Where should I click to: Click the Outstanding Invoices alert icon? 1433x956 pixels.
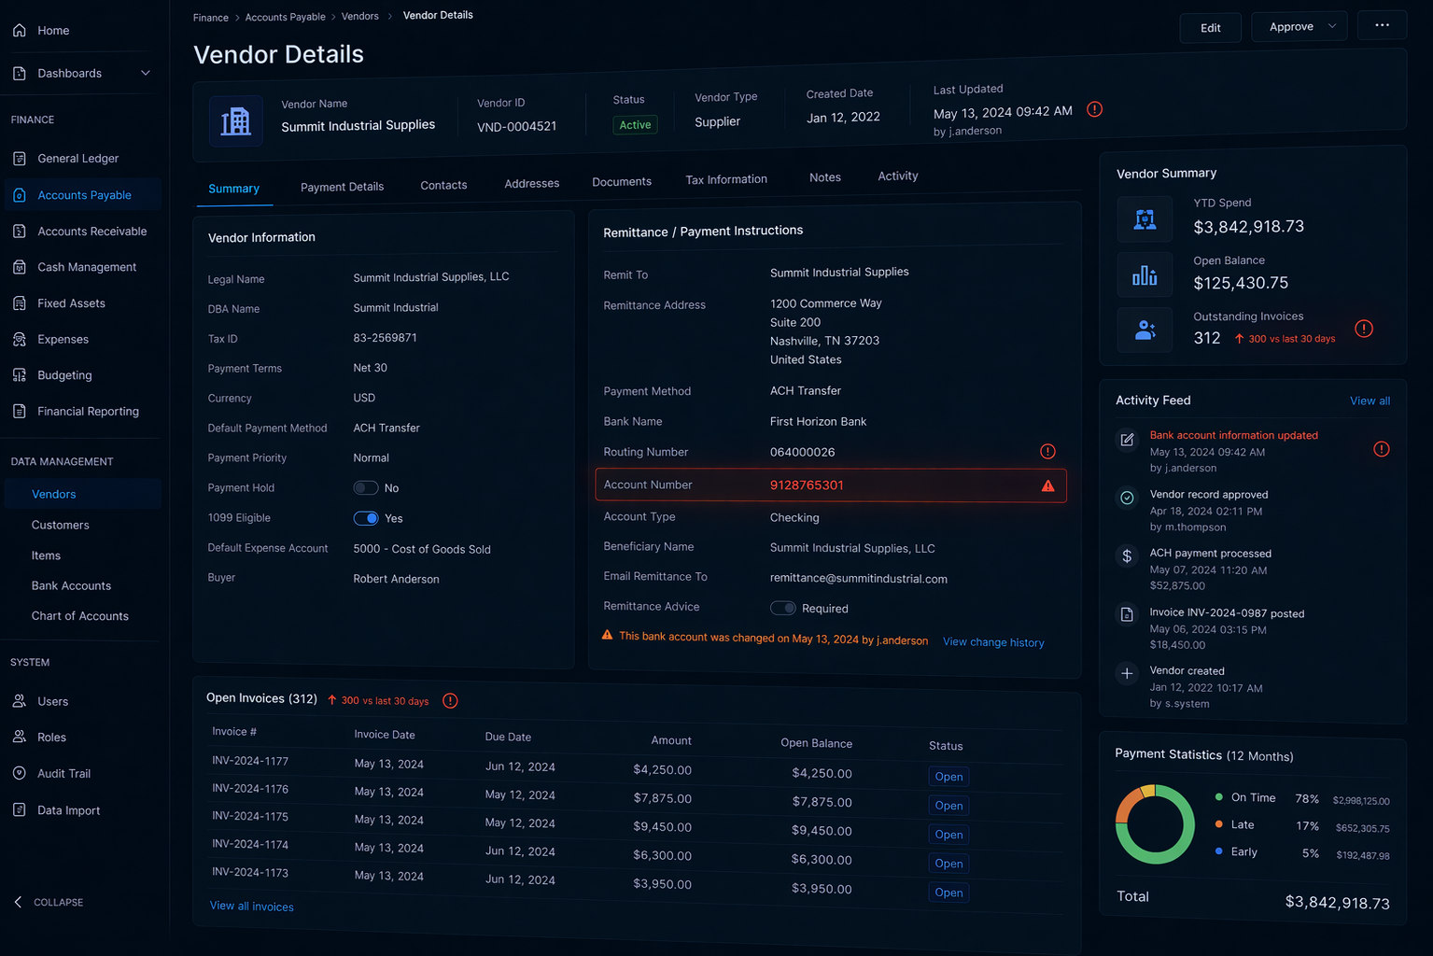point(1363,329)
